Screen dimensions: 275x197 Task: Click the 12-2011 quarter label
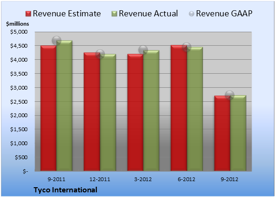coord(100,179)
